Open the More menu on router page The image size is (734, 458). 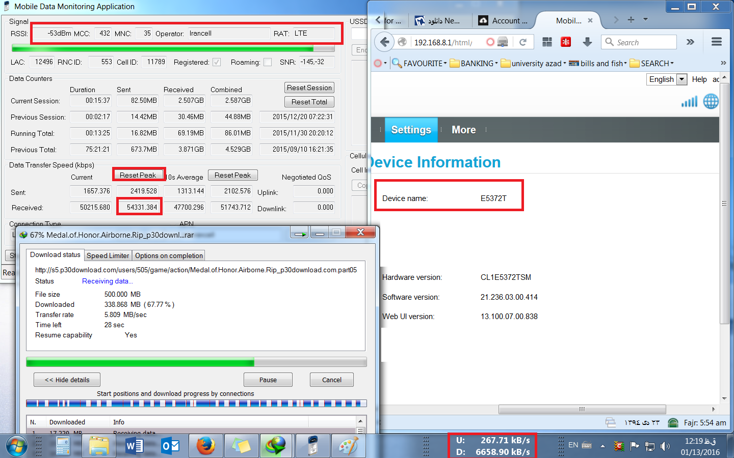pyautogui.click(x=464, y=130)
